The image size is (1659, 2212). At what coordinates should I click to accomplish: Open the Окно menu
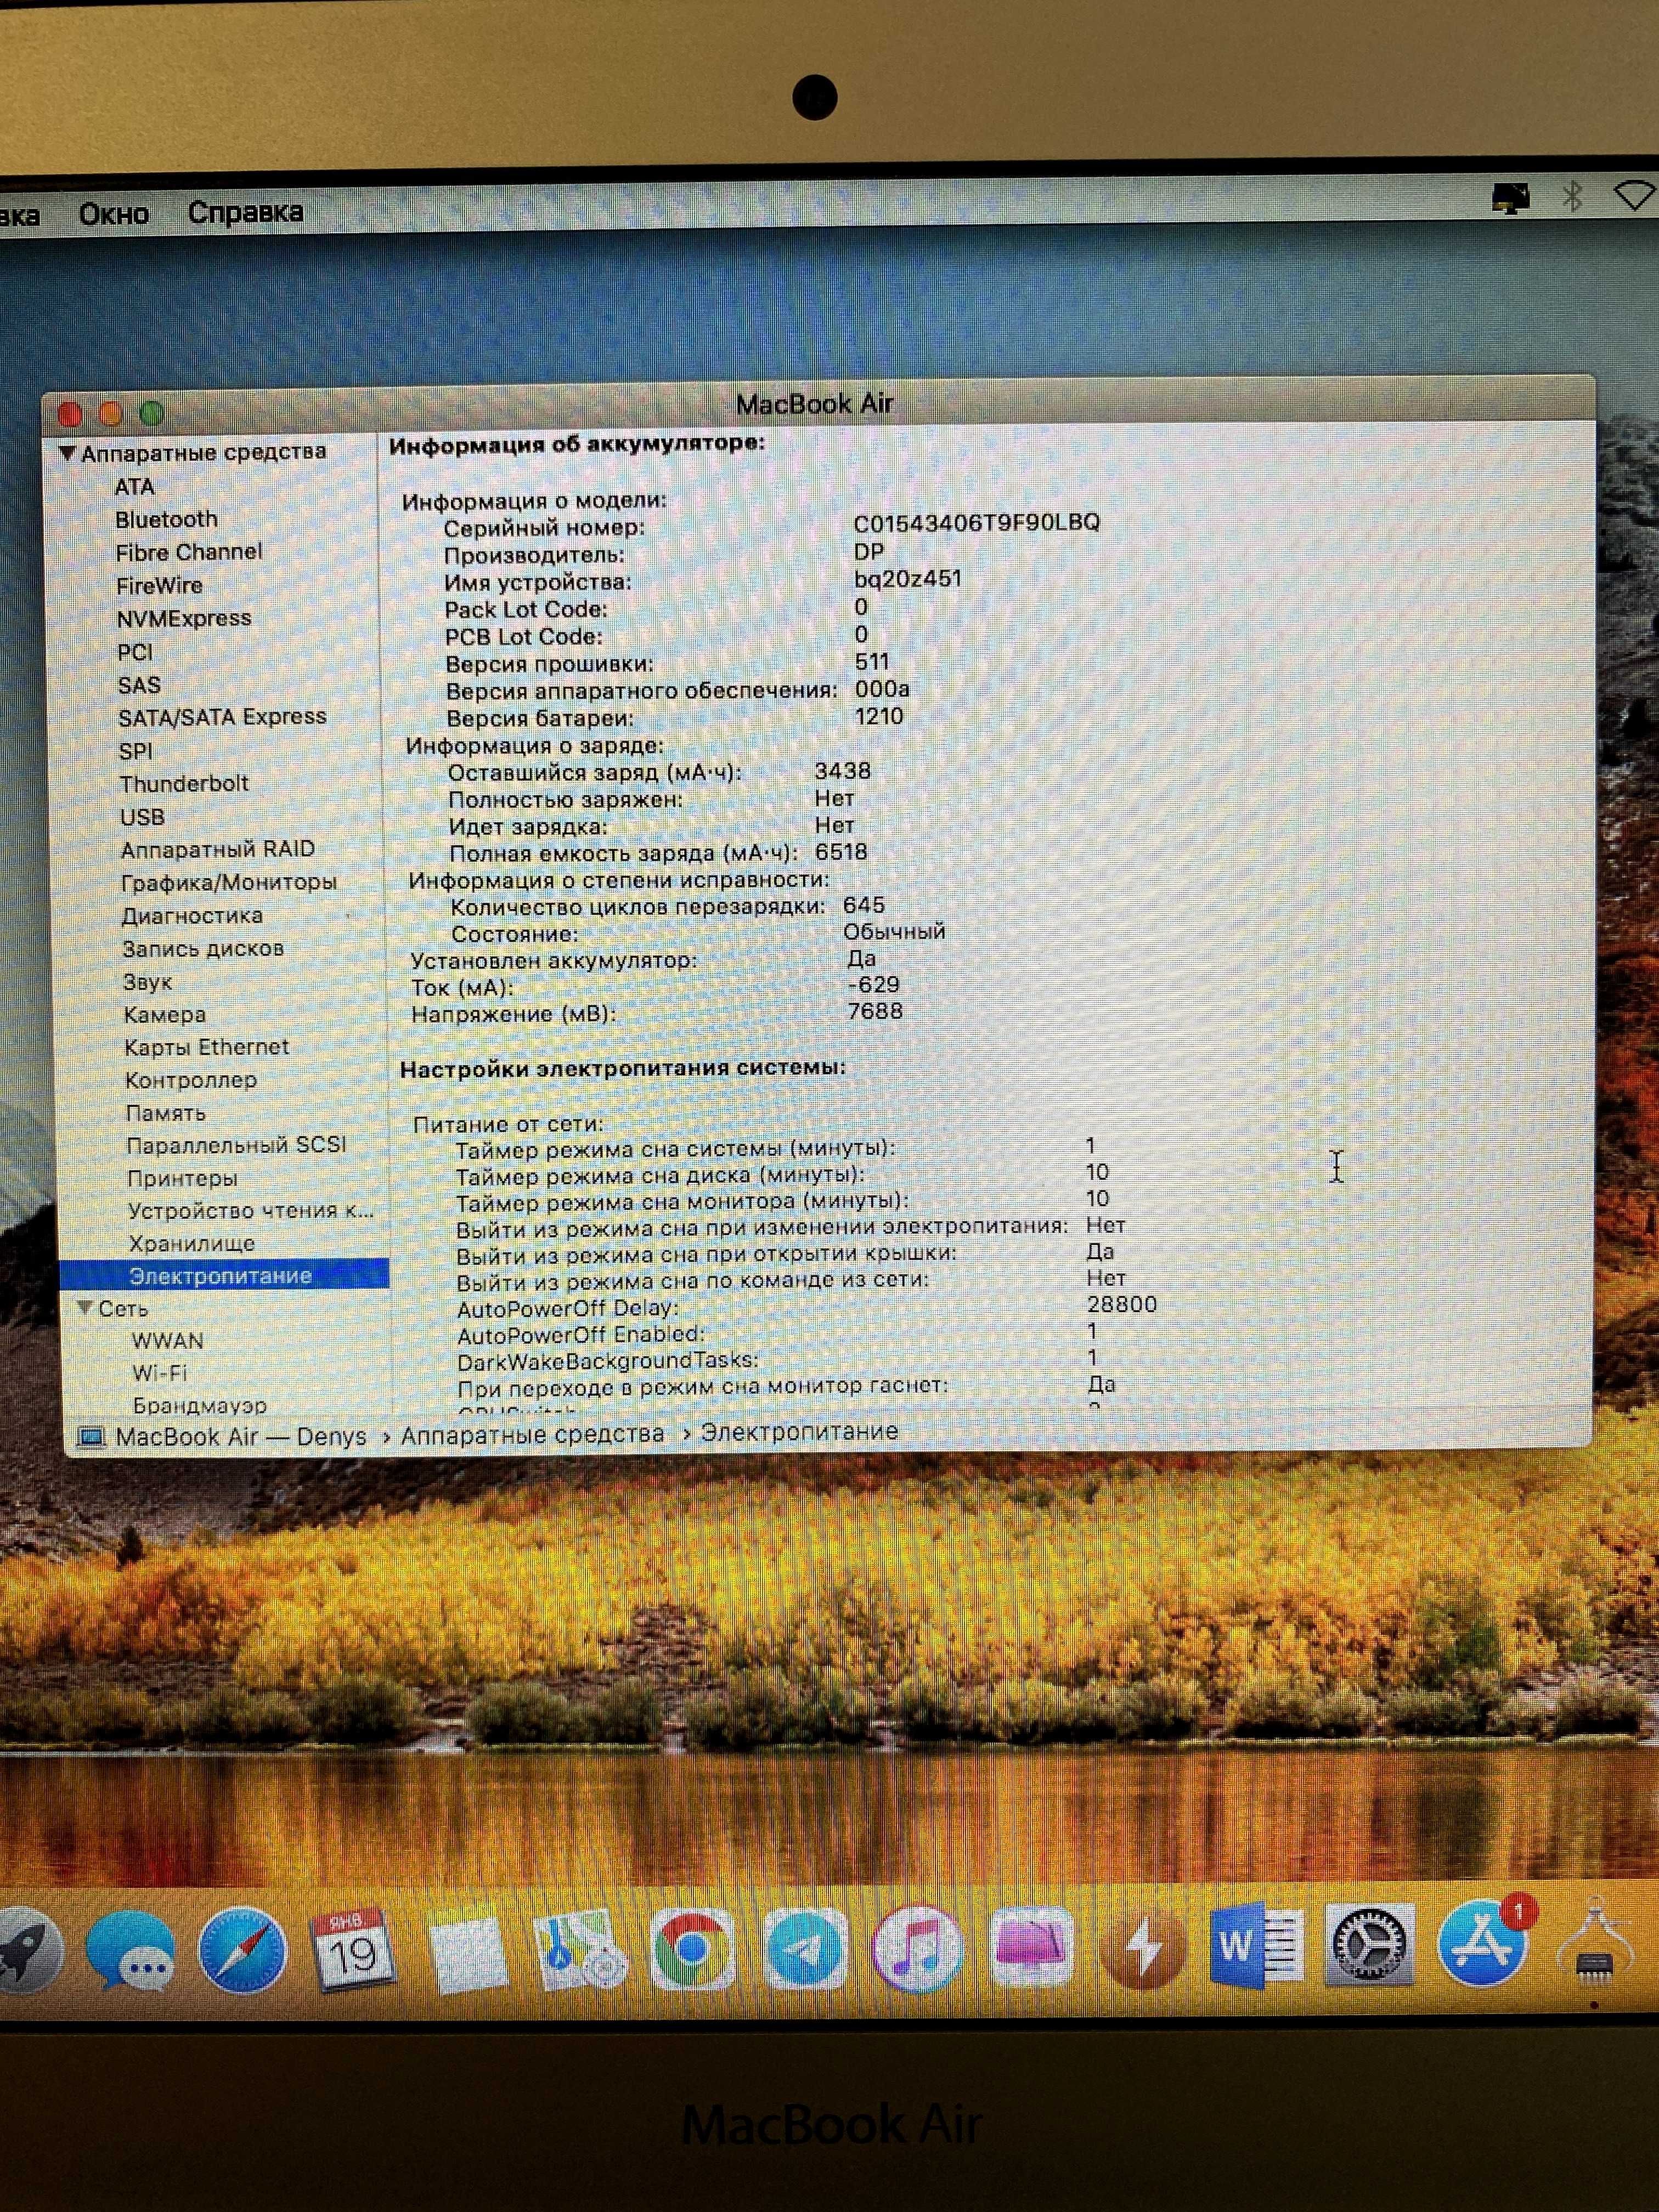[114, 213]
